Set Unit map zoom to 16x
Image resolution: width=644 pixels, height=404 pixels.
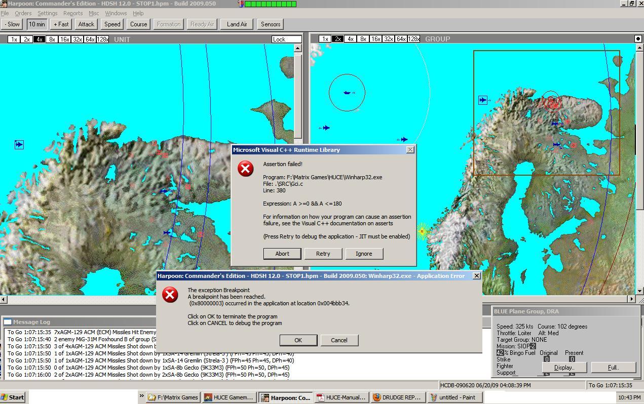pyautogui.click(x=64, y=39)
